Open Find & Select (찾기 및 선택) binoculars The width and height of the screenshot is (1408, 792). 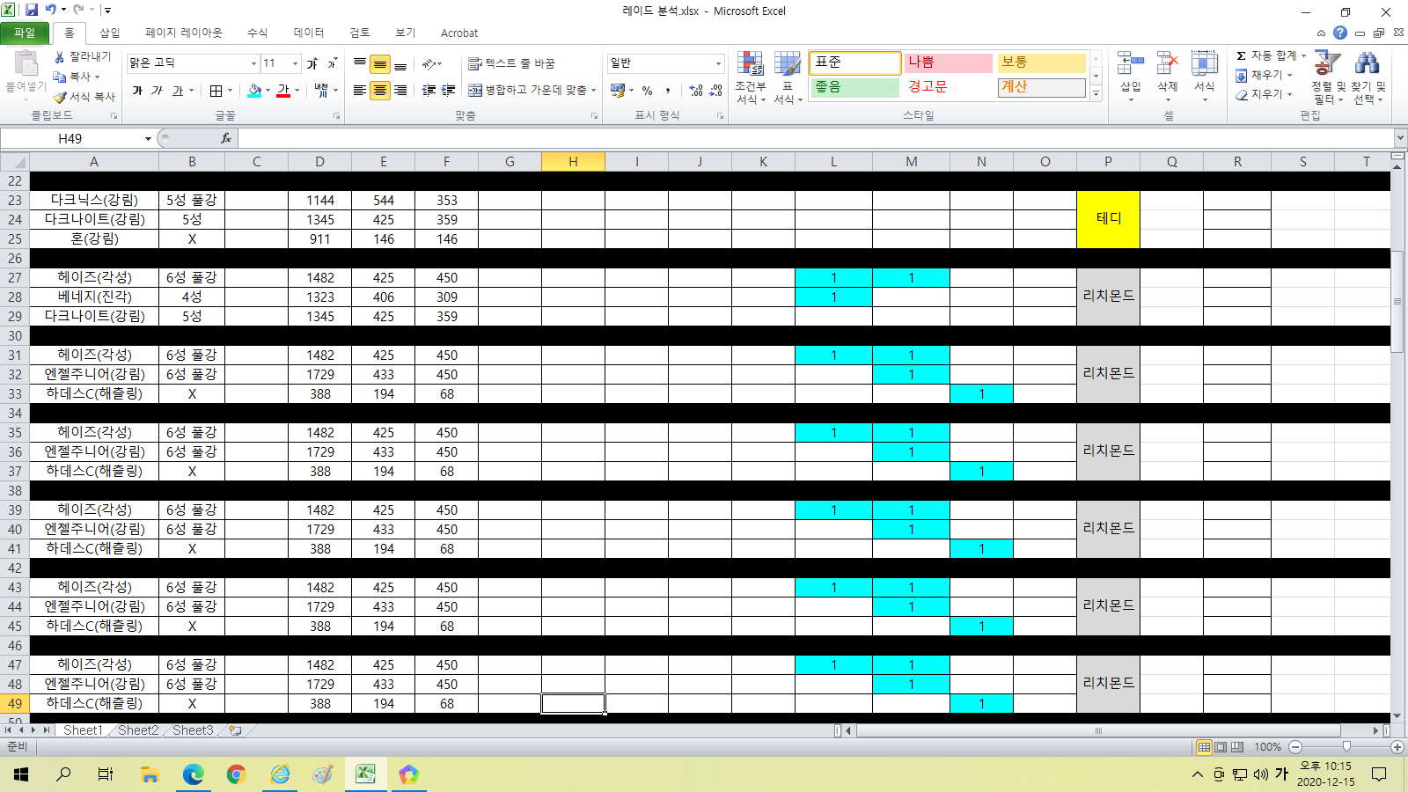[x=1367, y=77]
